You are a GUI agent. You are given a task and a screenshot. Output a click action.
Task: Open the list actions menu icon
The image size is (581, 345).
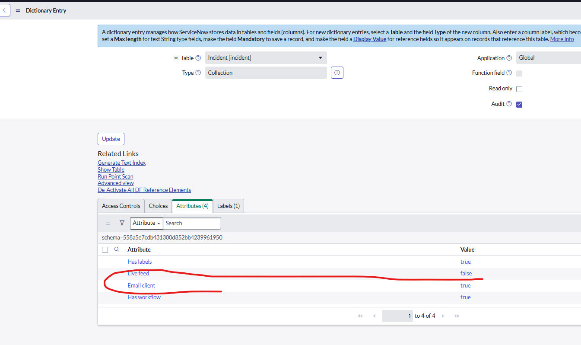click(x=108, y=223)
